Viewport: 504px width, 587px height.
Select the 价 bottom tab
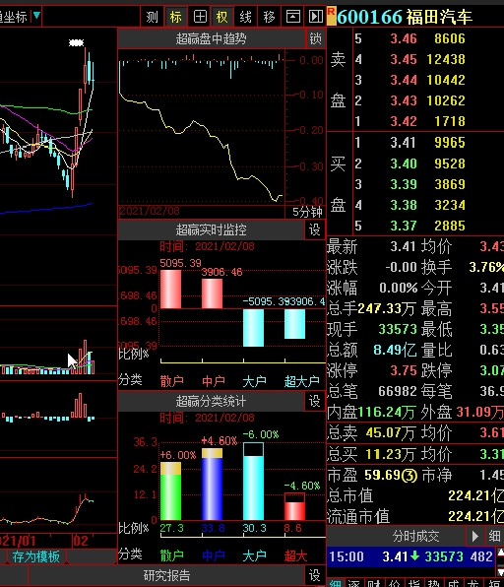click(x=394, y=583)
